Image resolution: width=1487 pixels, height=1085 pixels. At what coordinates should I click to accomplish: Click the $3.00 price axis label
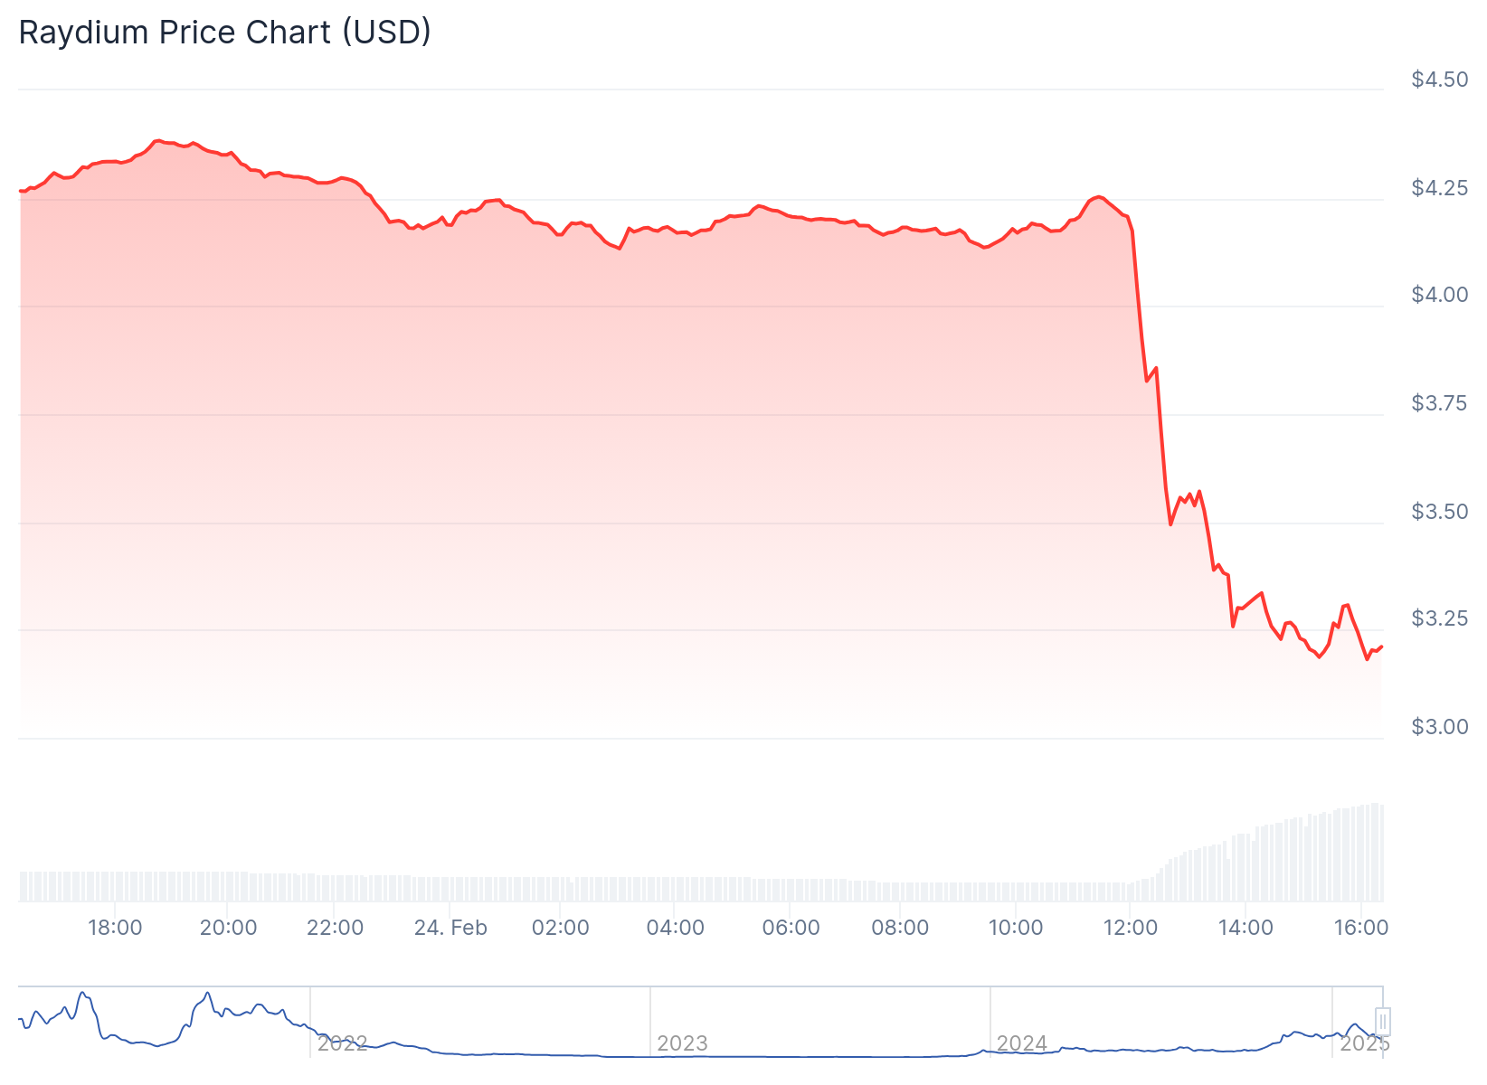click(1440, 727)
